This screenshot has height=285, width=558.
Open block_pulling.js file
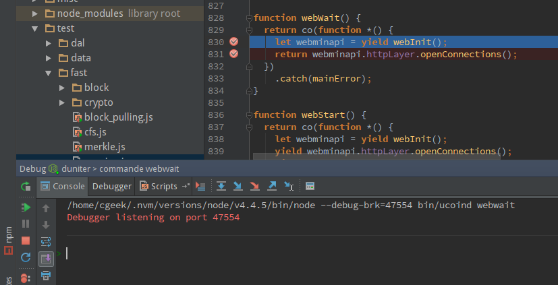[119, 117]
